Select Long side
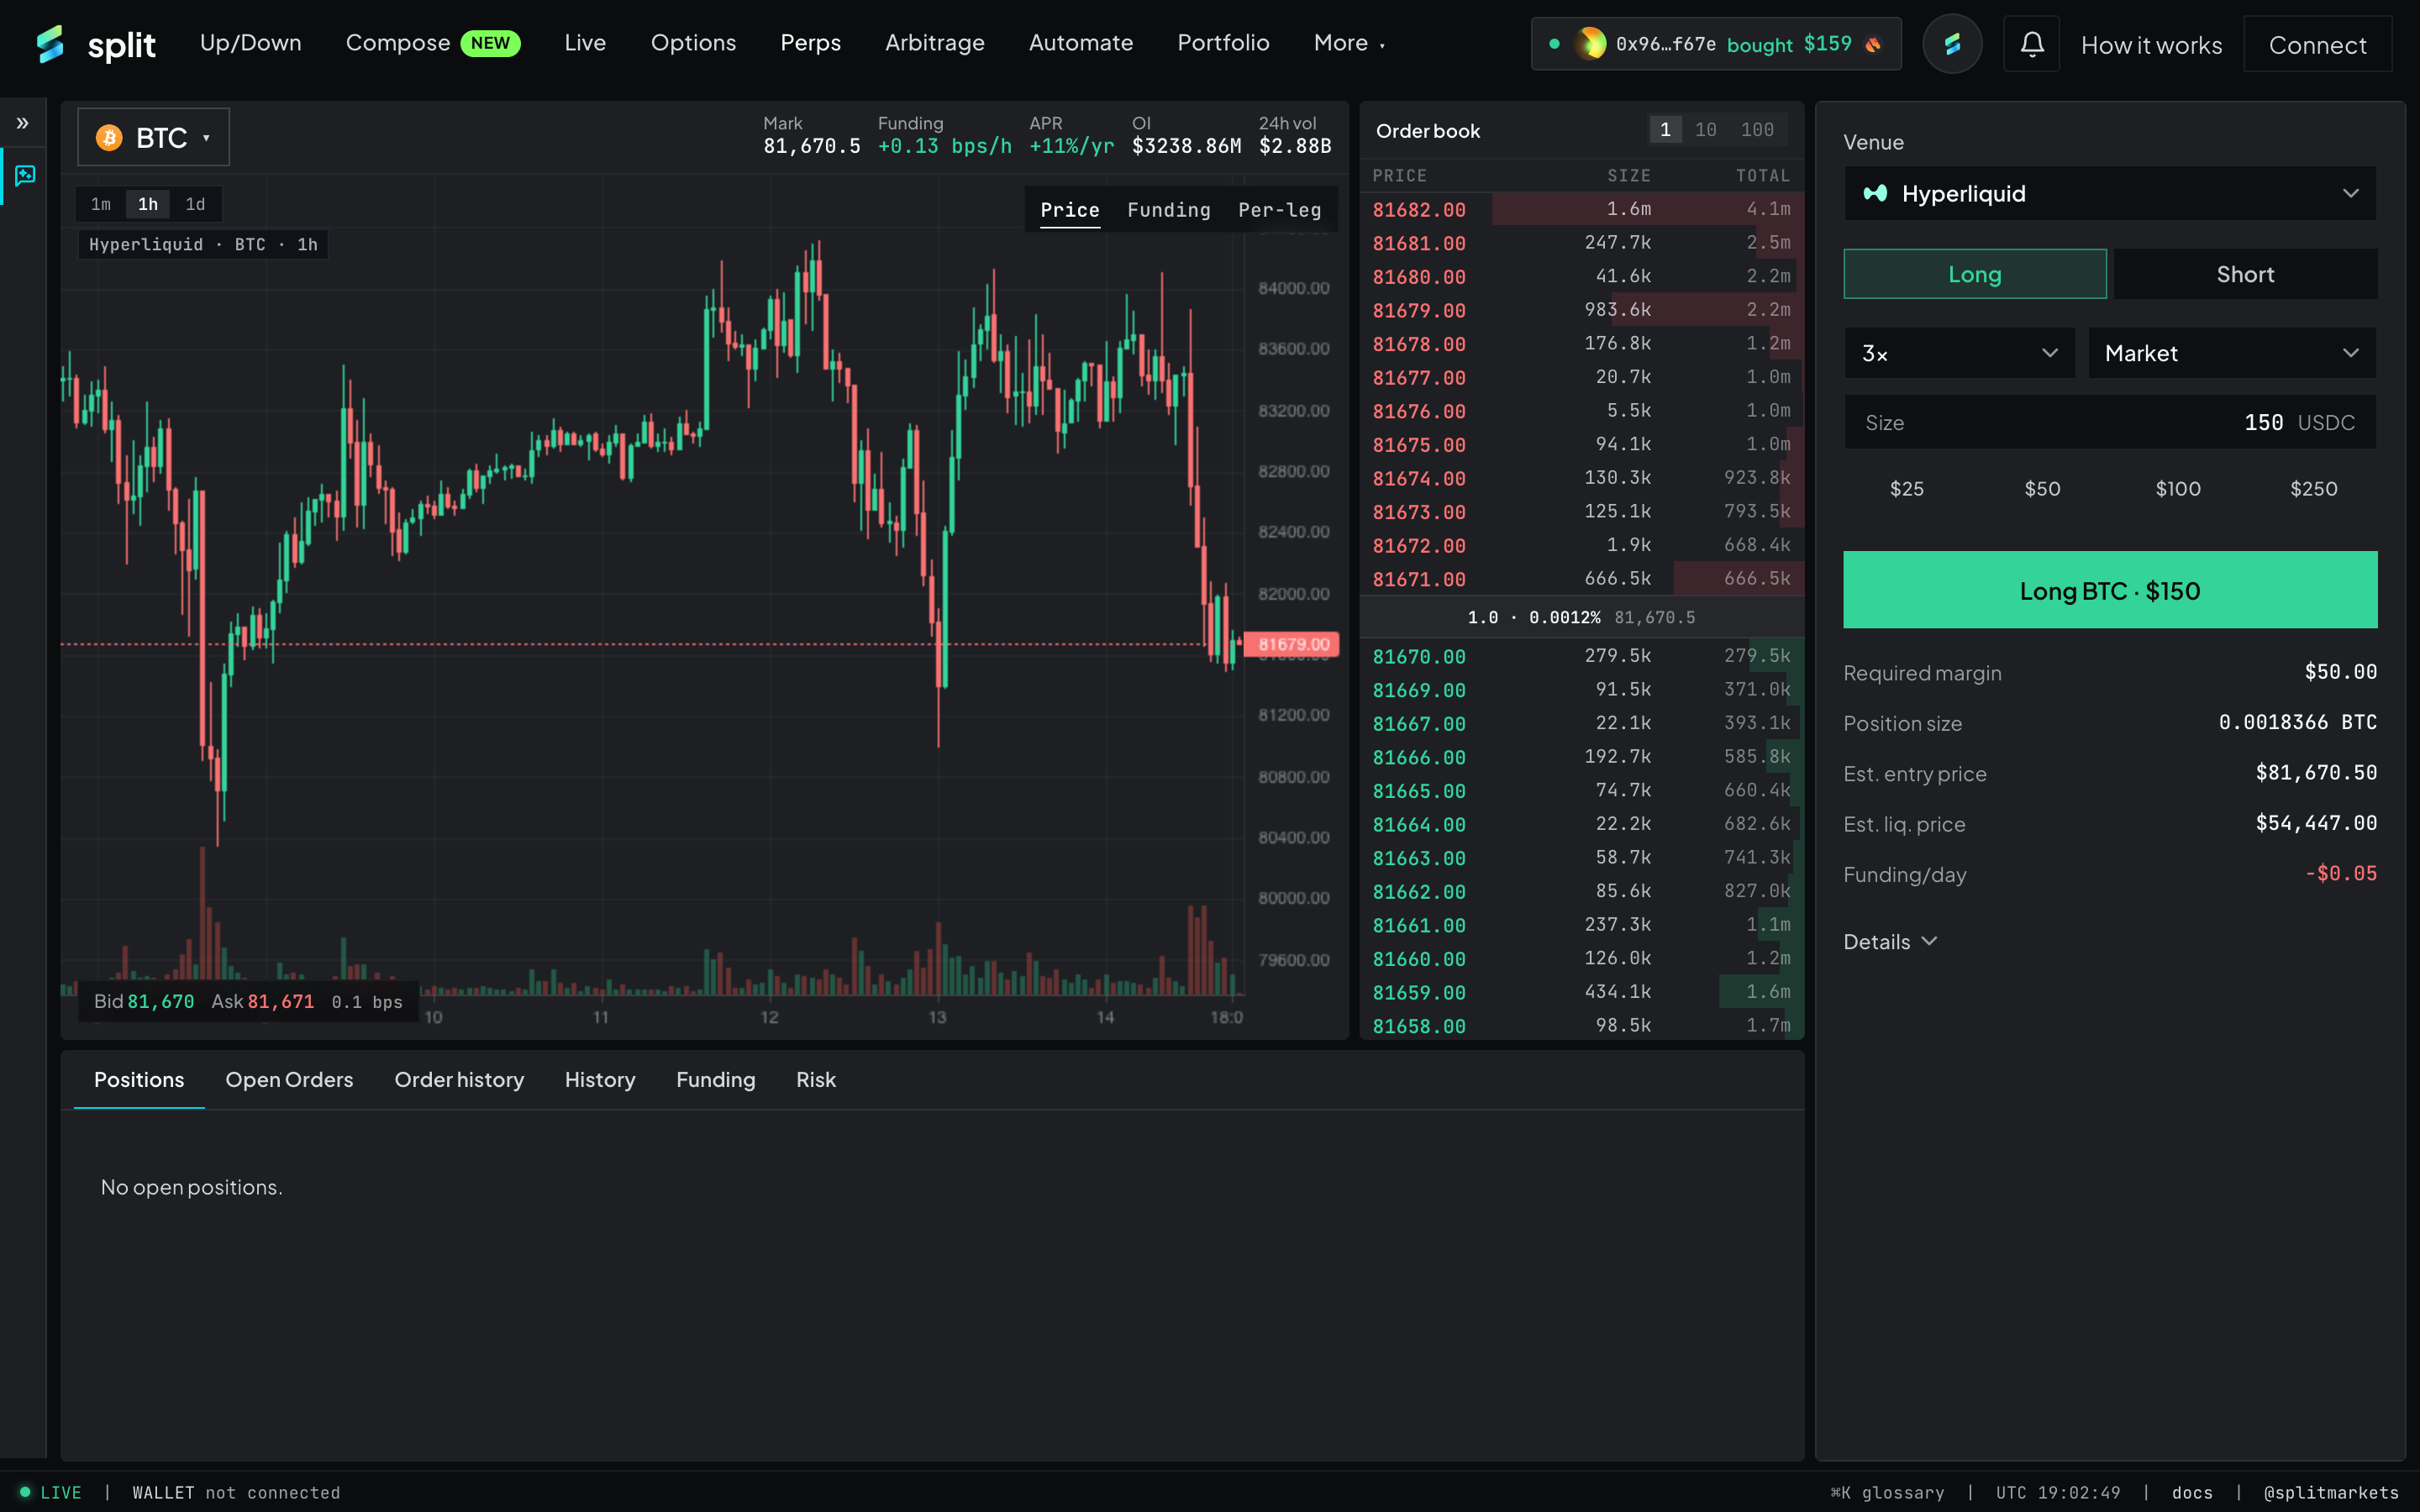Viewport: 2420px width, 1512px height. (1975, 274)
